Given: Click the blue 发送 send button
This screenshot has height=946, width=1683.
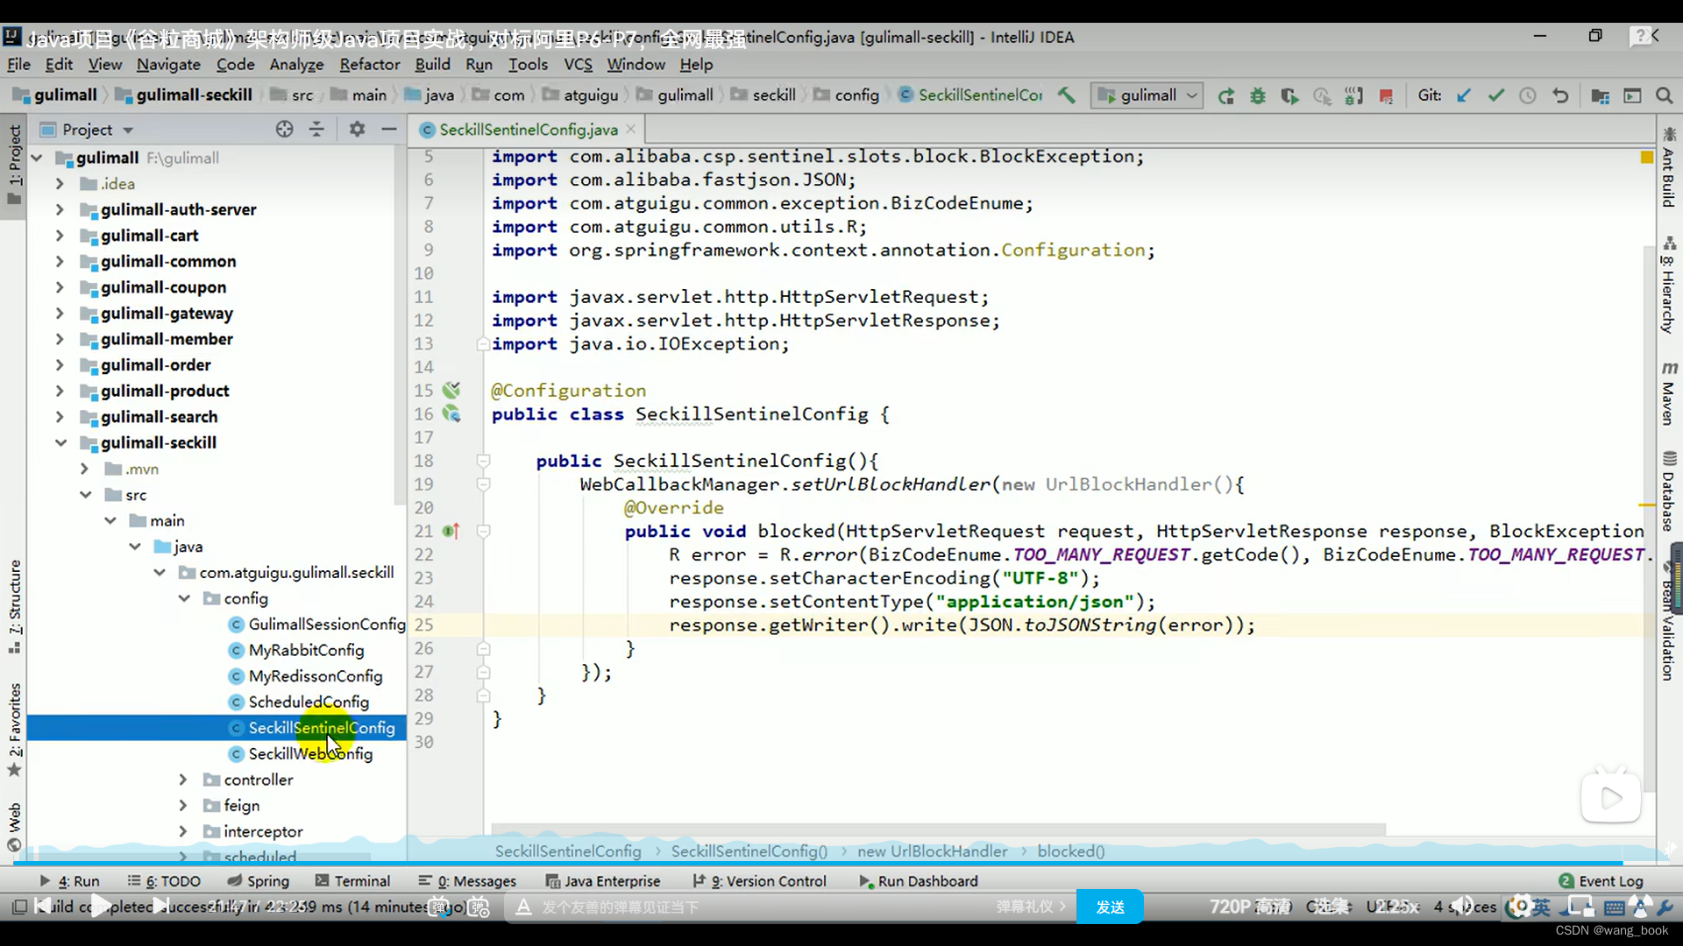Looking at the screenshot, I should coord(1110,907).
